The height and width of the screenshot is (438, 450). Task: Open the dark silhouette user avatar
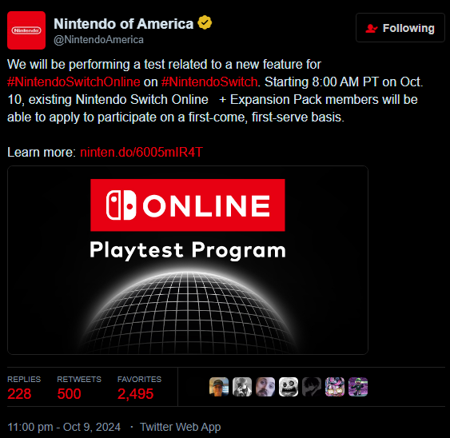pos(312,387)
